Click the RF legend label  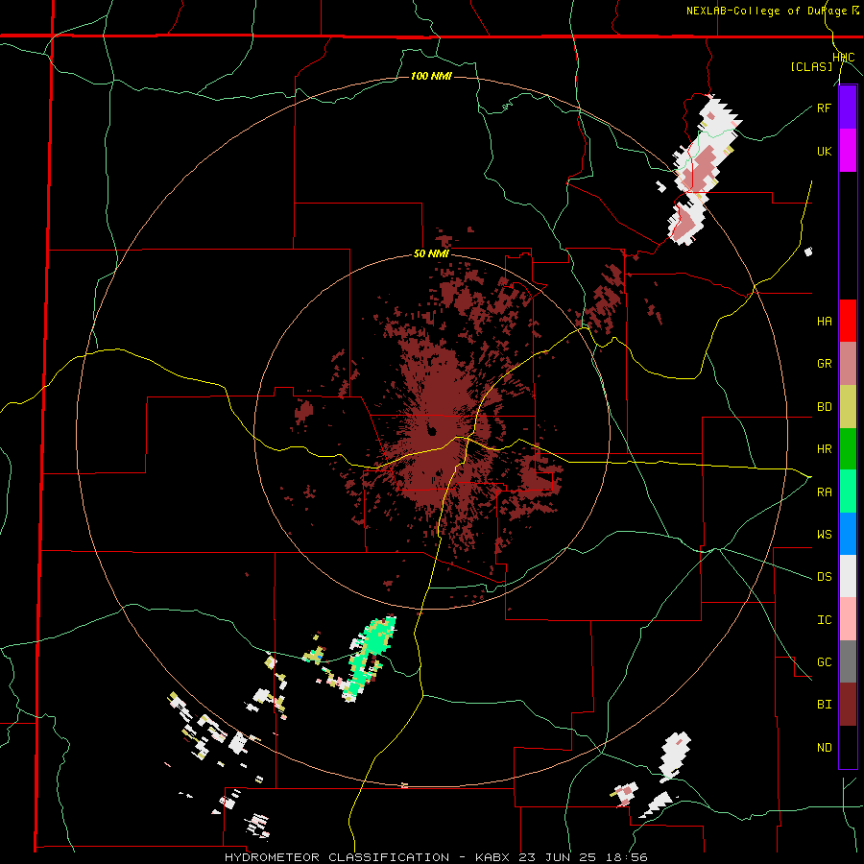[824, 108]
